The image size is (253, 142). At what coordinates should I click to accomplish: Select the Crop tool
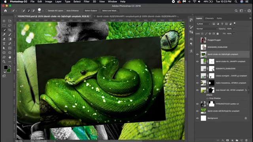click(x=10, y=30)
